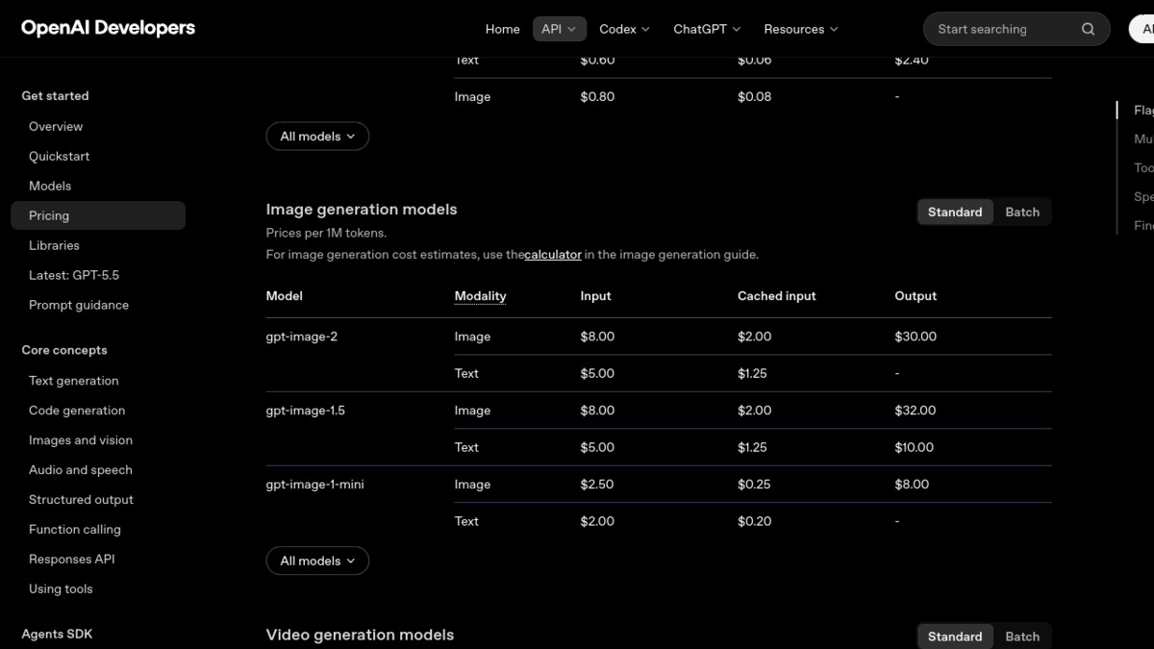This screenshot has height=649, width=1154.
Task: Open the OpenAI Developers home logo
Action: pyautogui.click(x=108, y=28)
